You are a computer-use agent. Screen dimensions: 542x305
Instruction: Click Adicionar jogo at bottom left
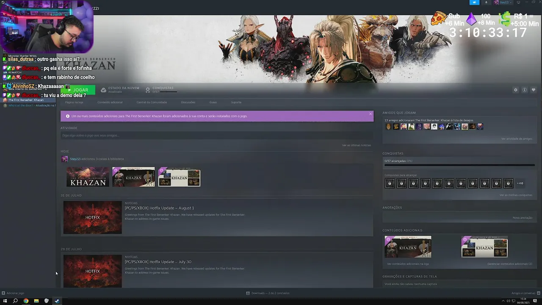(x=13, y=293)
